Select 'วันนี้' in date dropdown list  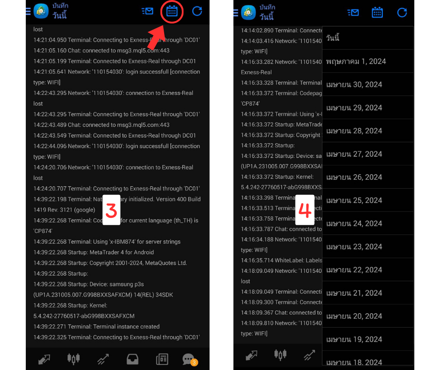[368, 38]
